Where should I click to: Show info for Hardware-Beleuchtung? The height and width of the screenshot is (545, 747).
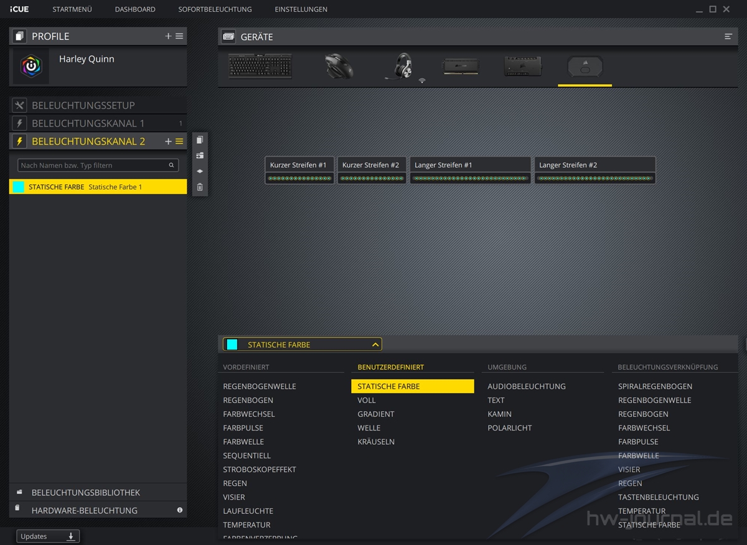coord(180,510)
